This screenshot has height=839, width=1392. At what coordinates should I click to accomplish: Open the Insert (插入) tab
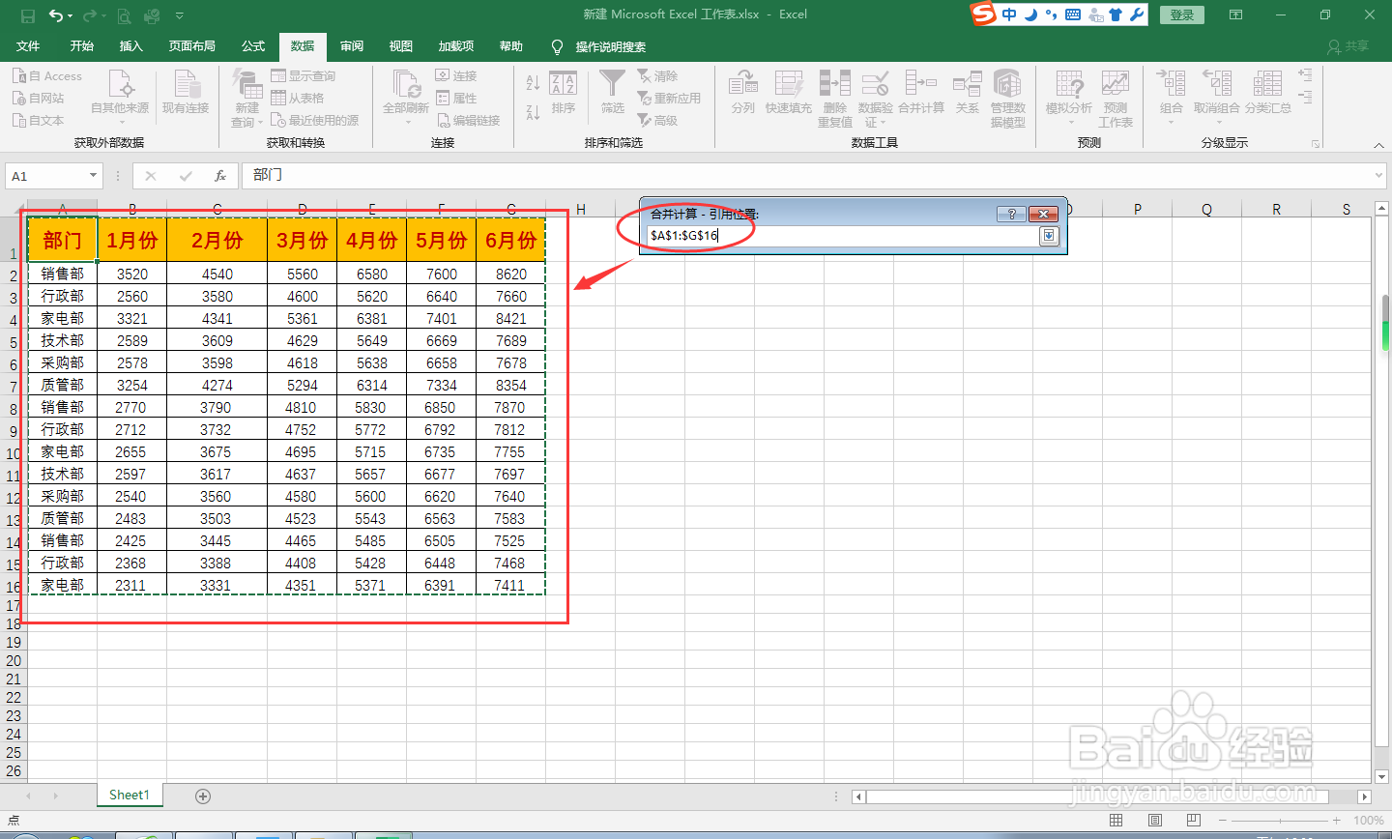click(x=130, y=46)
